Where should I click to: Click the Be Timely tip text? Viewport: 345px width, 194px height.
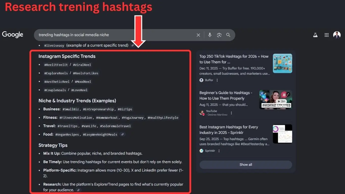click(113, 162)
